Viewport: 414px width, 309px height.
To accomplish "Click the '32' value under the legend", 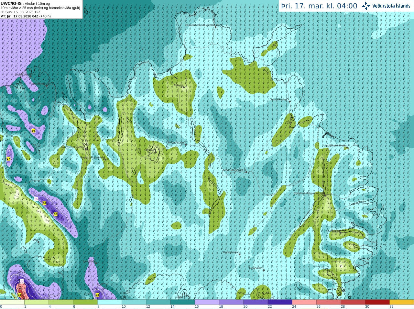I will [x=391, y=307].
